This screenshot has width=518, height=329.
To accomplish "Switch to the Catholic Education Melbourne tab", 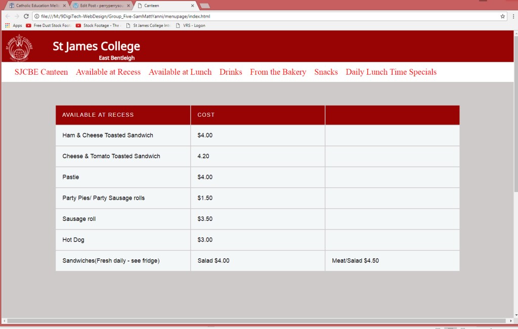I will (x=35, y=6).
